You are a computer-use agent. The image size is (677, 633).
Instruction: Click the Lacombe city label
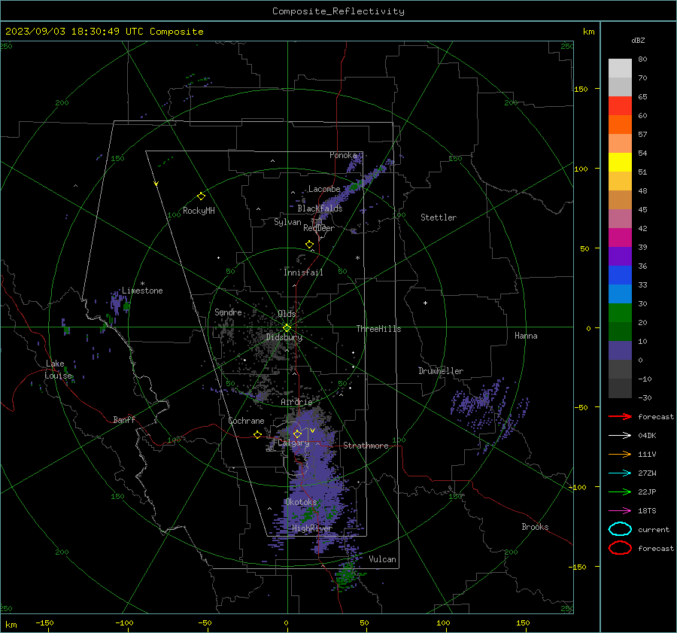pos(324,189)
